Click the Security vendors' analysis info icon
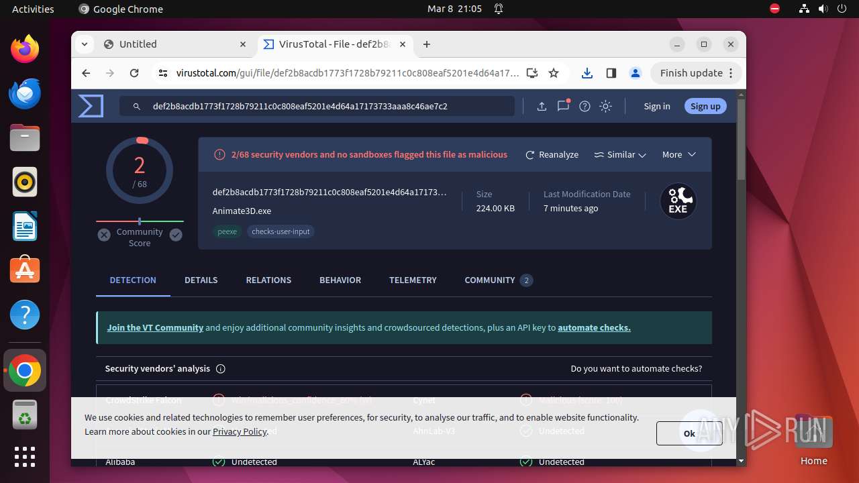 (220, 368)
